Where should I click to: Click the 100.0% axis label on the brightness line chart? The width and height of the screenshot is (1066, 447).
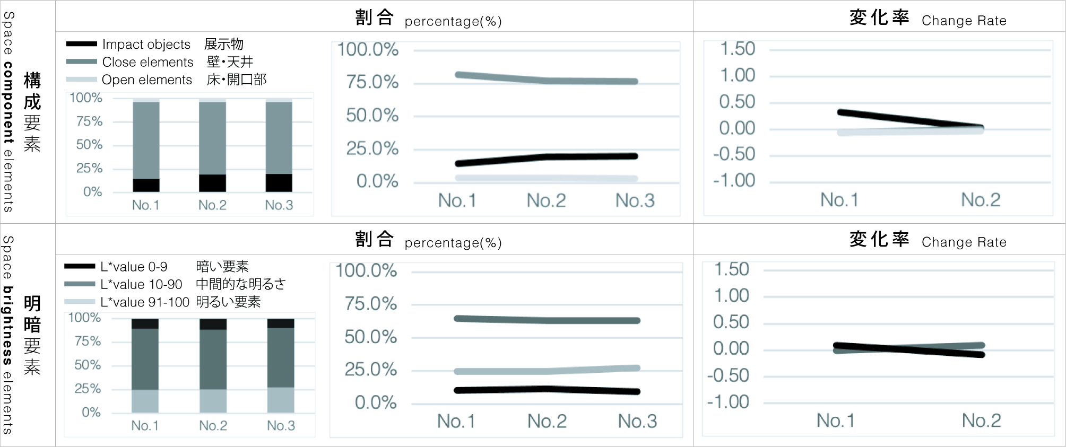tap(366, 270)
